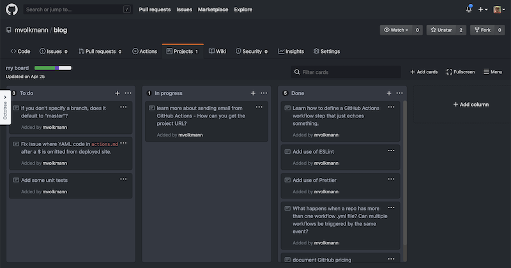
Task: Click the To do column title
Action: tap(26, 93)
